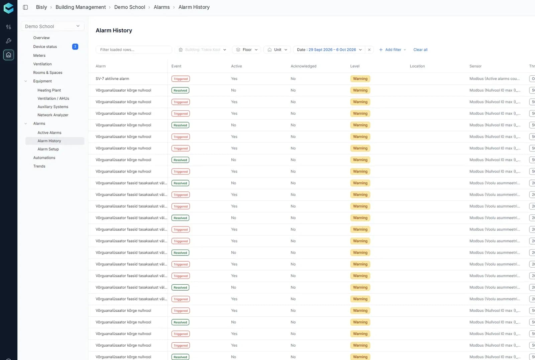Click the Location column header
This screenshot has height=360, width=535.
tap(417, 66)
